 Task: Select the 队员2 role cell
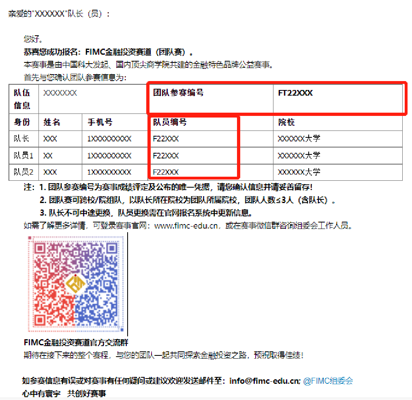pos(23,172)
